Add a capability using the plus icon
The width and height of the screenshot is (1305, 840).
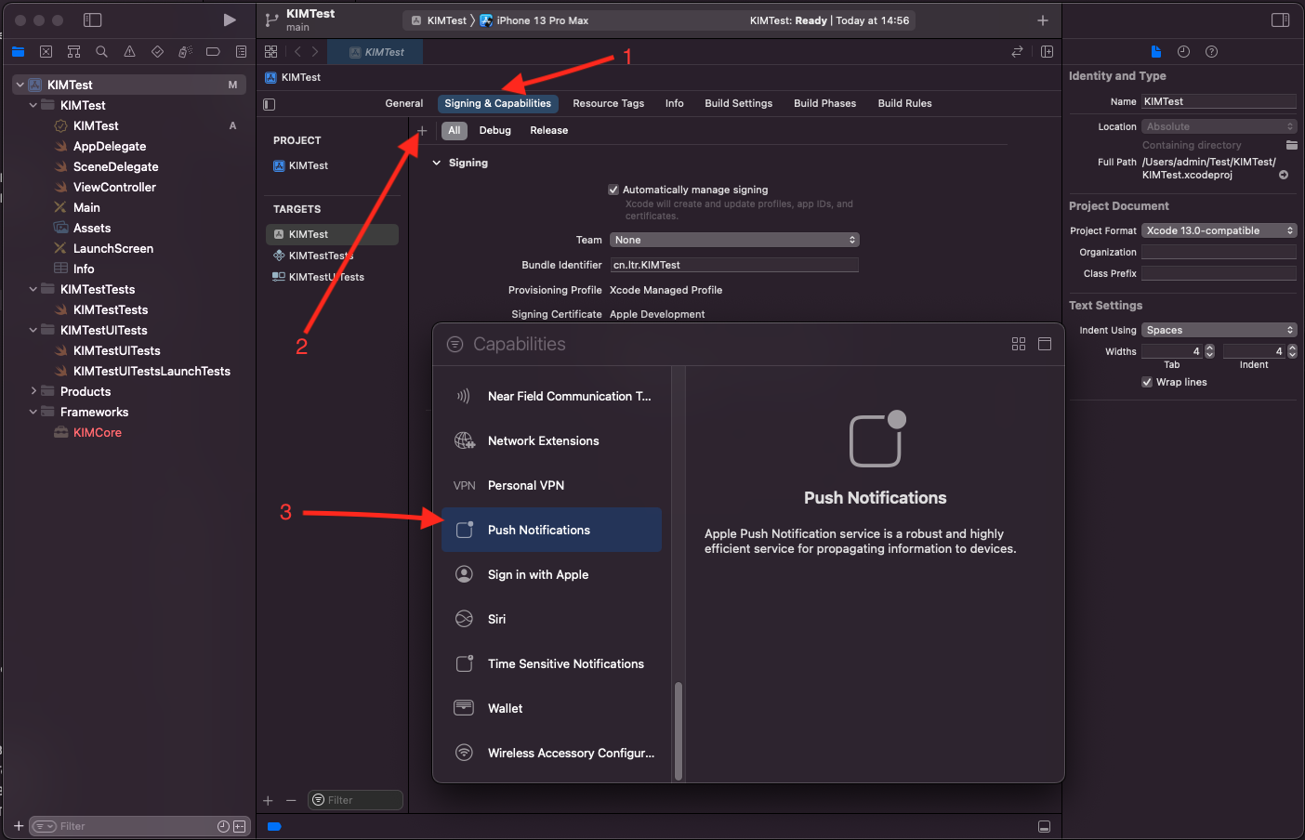422,131
